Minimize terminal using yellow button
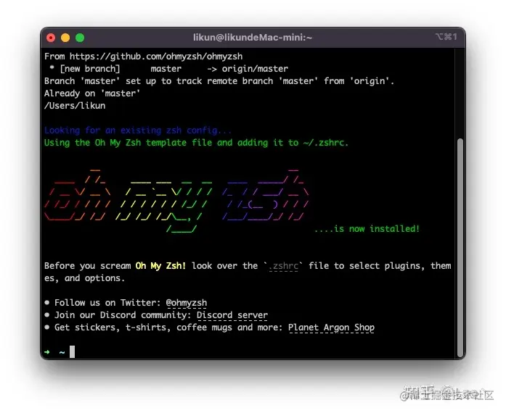 [65, 38]
